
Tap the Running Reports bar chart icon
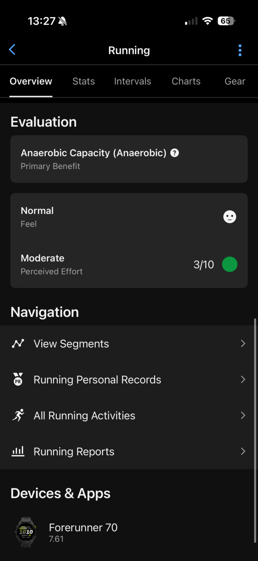click(18, 451)
